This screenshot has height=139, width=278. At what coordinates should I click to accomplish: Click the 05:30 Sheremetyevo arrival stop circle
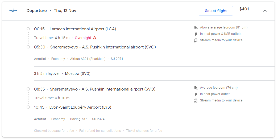28,47
